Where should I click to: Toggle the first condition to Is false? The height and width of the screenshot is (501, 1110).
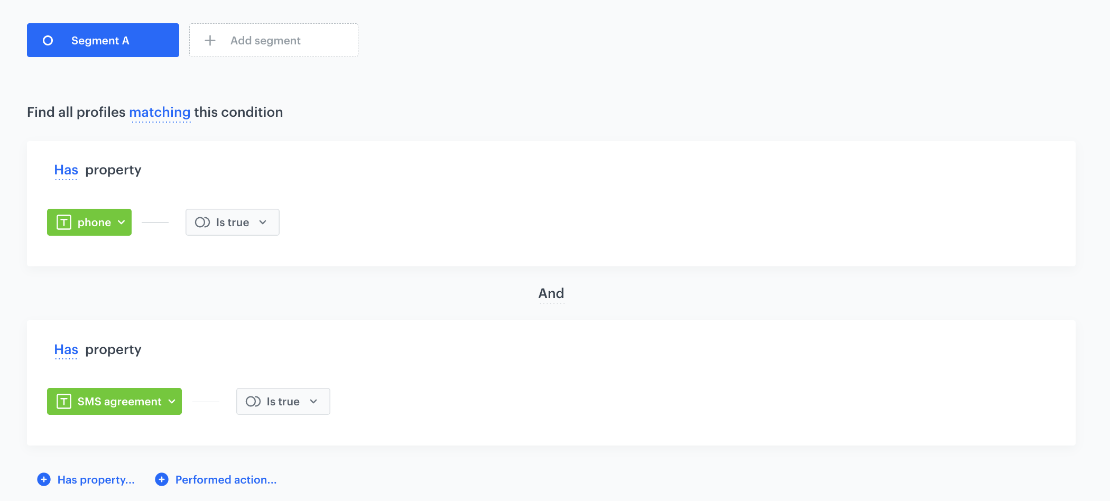pyautogui.click(x=232, y=222)
